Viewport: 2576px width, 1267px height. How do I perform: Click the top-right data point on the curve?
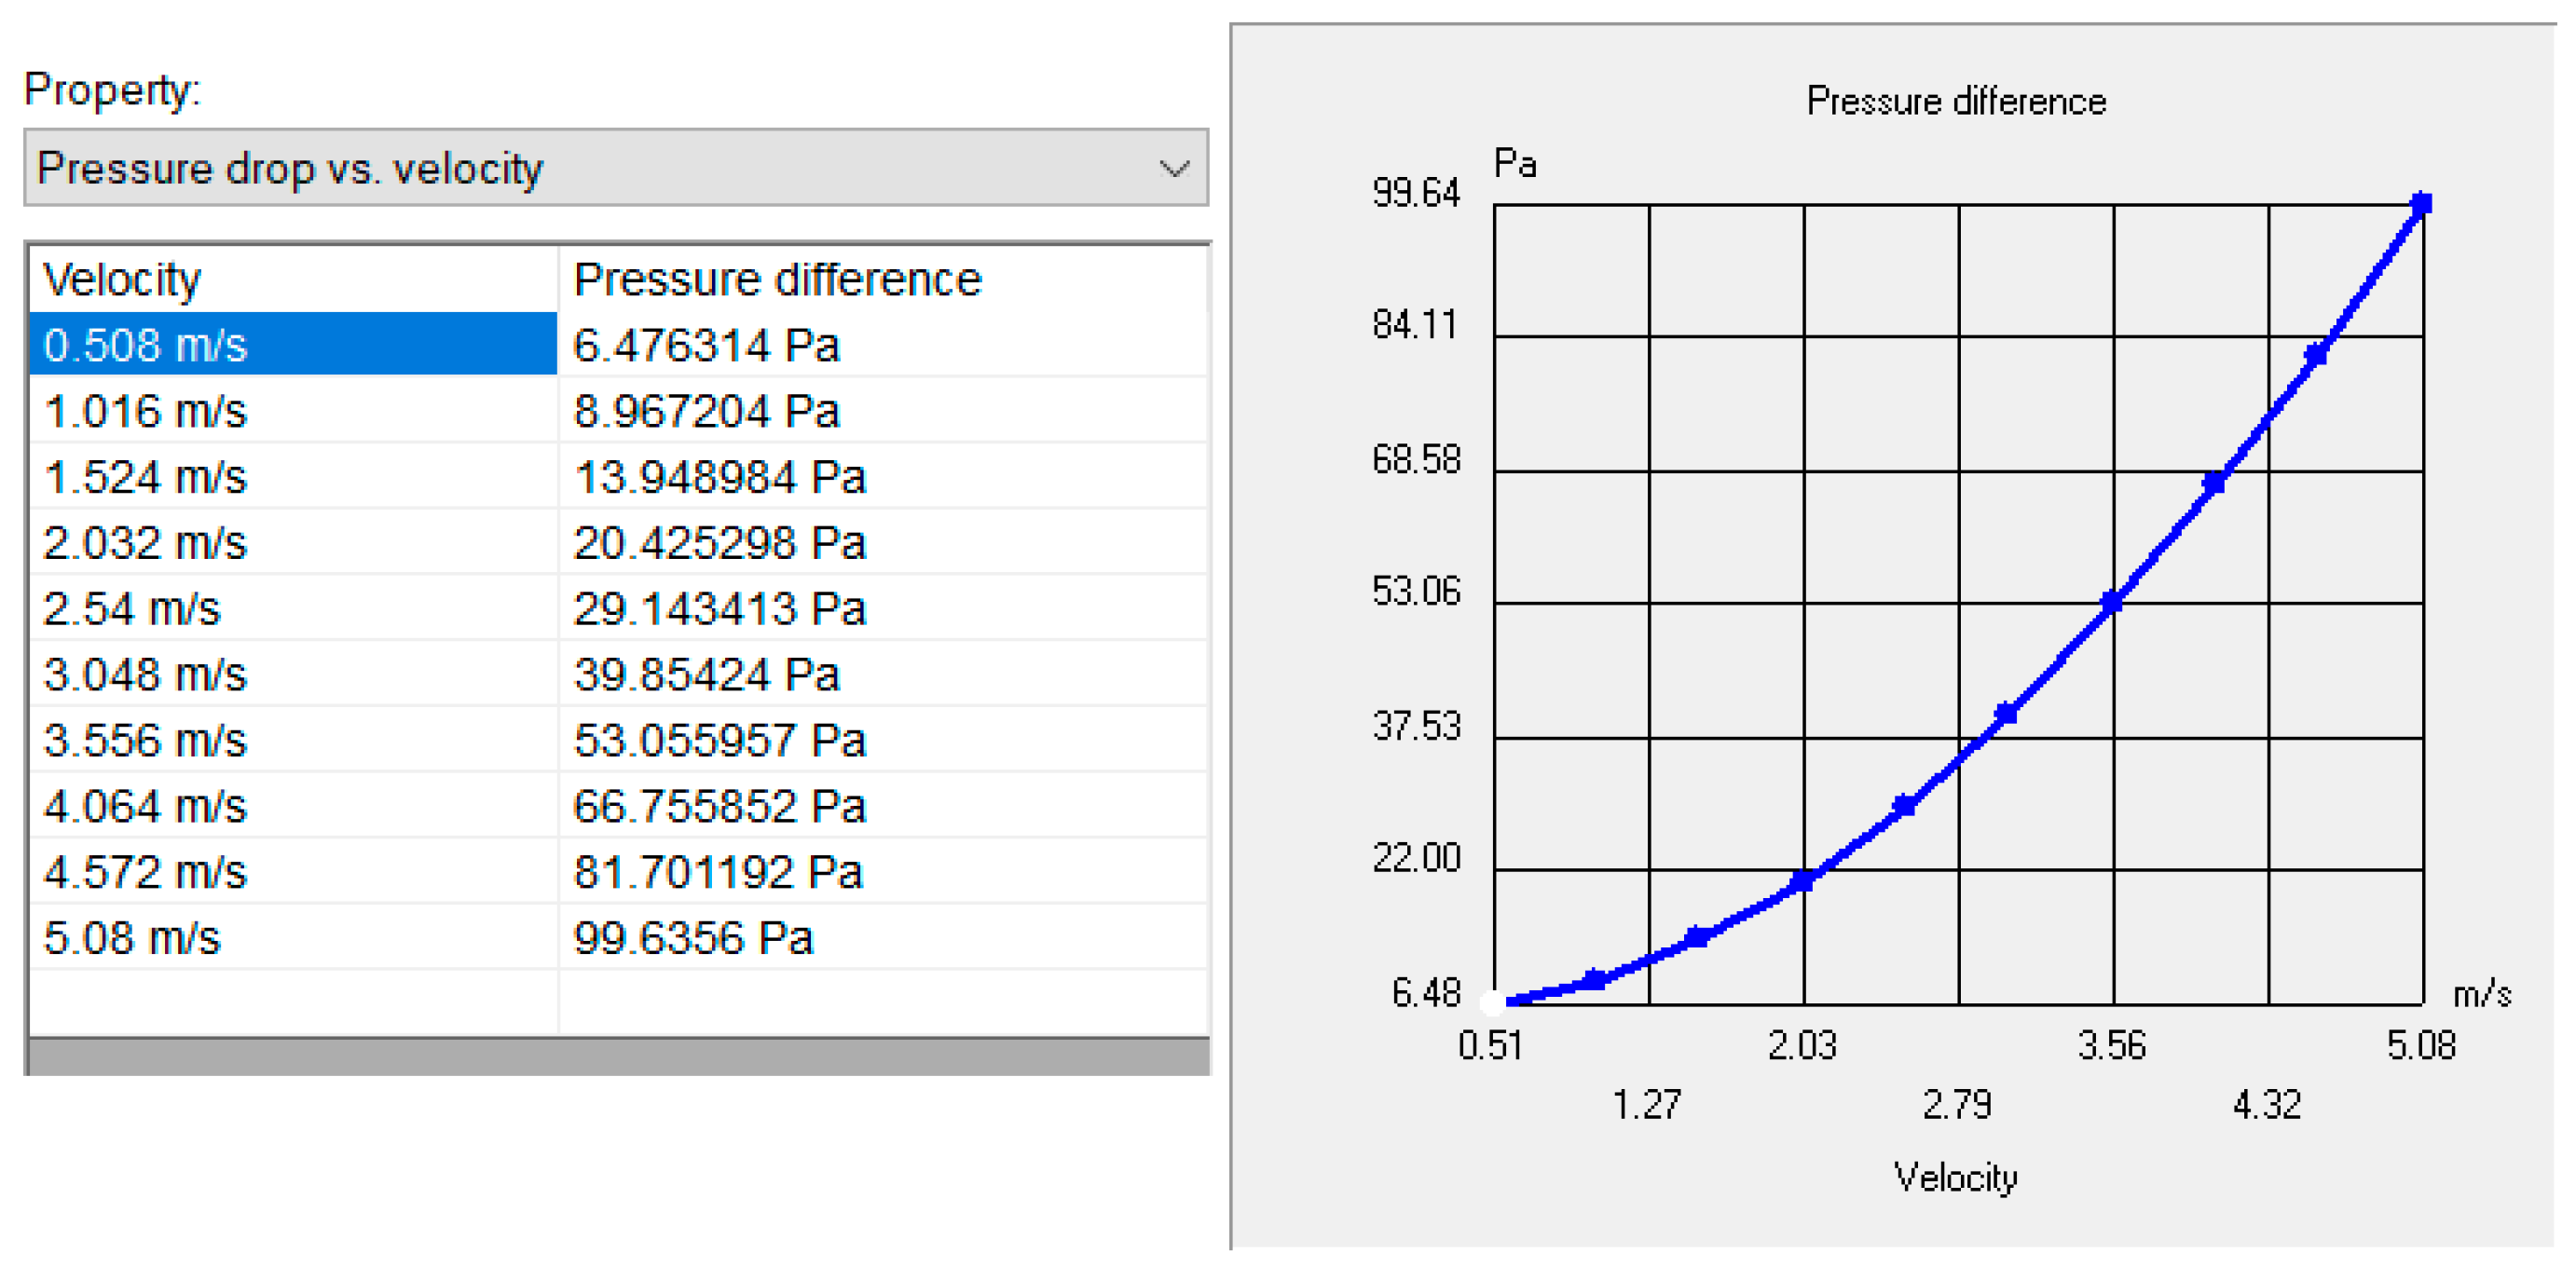[2421, 204]
